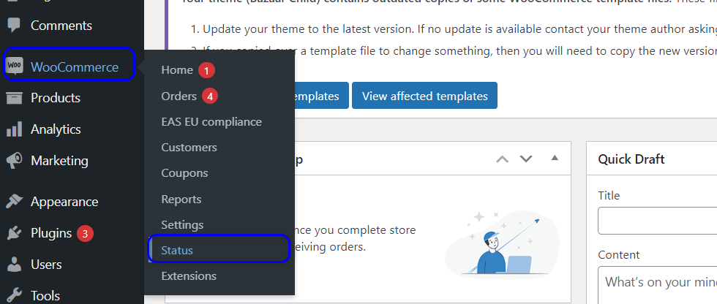Click the Products box icon
Viewport: 717px width, 304px height.
point(14,98)
